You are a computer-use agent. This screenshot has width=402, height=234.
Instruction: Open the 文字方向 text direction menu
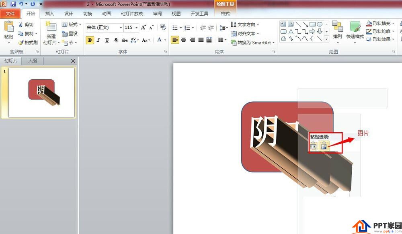pos(245,24)
